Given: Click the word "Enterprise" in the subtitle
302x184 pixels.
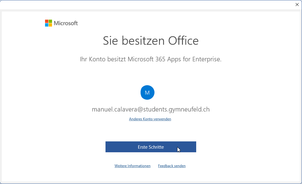Looking at the screenshot, I should point(206,59).
